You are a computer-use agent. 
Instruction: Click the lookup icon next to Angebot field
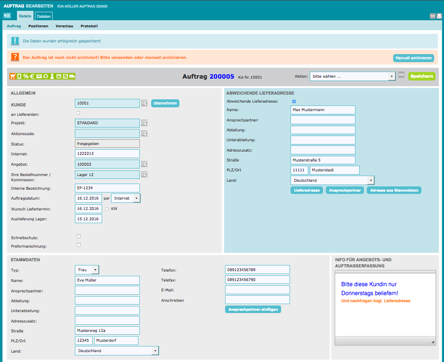(x=145, y=164)
